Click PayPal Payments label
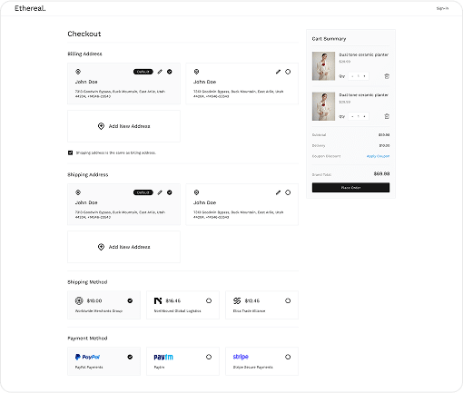The height and width of the screenshot is (393, 473). click(89, 368)
